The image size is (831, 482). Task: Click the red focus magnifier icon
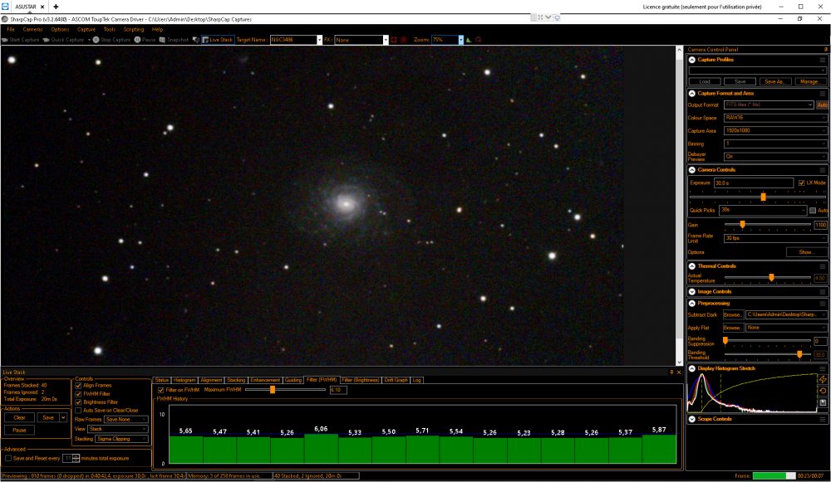click(479, 40)
